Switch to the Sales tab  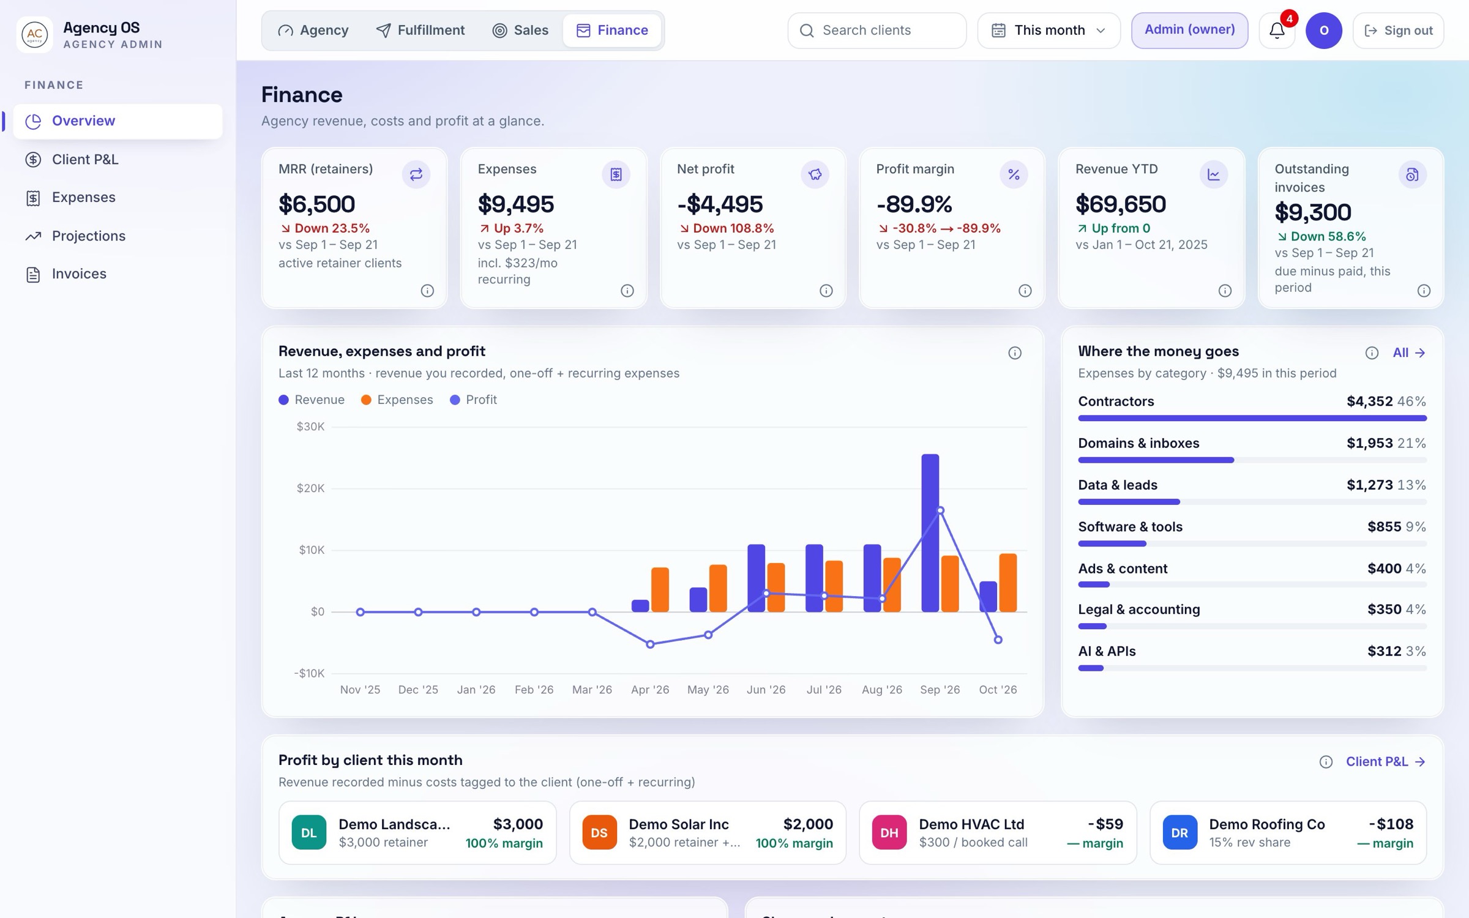point(520,31)
